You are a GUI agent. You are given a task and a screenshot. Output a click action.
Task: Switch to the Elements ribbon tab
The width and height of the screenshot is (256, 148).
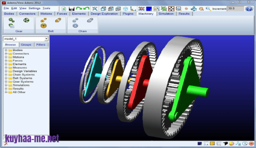pyautogui.click(x=79, y=14)
